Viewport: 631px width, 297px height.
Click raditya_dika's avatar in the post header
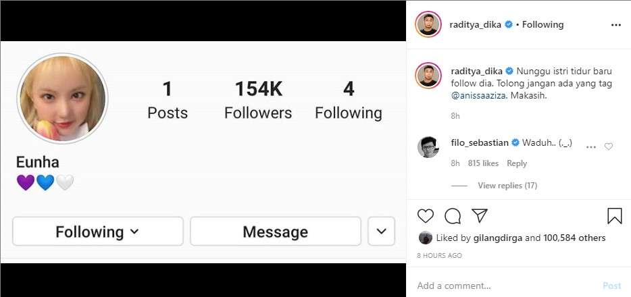click(428, 24)
